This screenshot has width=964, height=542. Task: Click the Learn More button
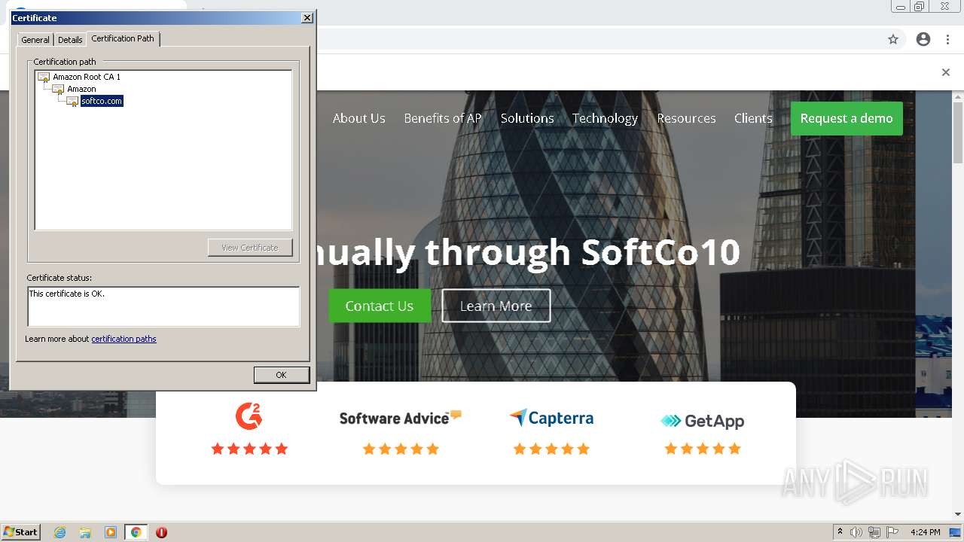coord(496,306)
